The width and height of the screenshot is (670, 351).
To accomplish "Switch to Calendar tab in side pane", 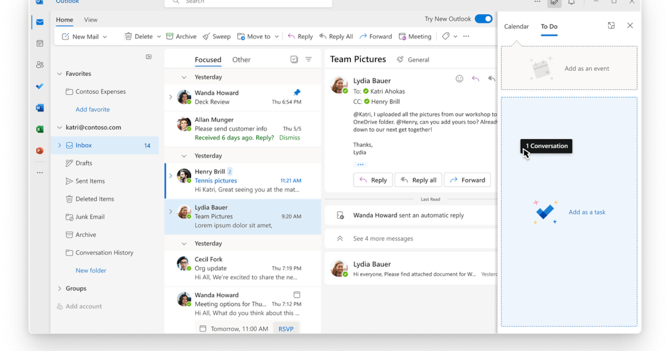I will 516,26.
